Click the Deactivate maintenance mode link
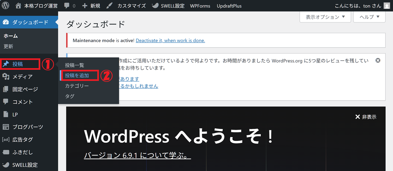This screenshot has height=171, width=393. [x=170, y=41]
